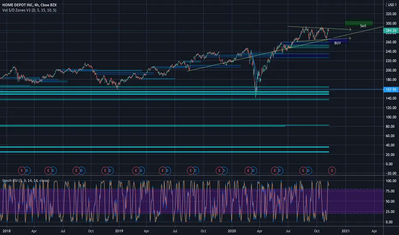Open the March 2018 dividend marker

(27, 170)
